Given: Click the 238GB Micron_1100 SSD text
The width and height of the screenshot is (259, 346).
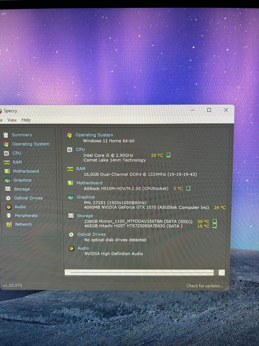Looking at the screenshot, I should 138,221.
